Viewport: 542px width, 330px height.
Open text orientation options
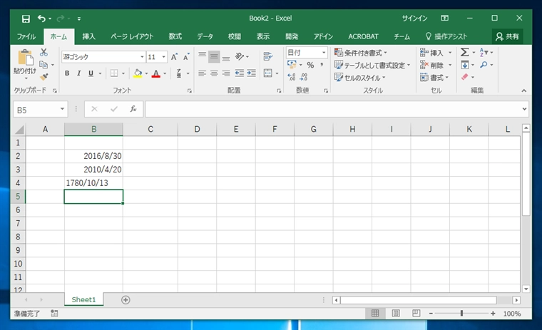click(x=240, y=56)
